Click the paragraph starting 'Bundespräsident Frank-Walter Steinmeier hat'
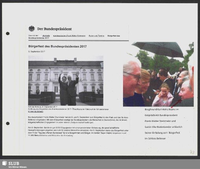This screenshot has width=200, height=169. [x=78, y=120]
